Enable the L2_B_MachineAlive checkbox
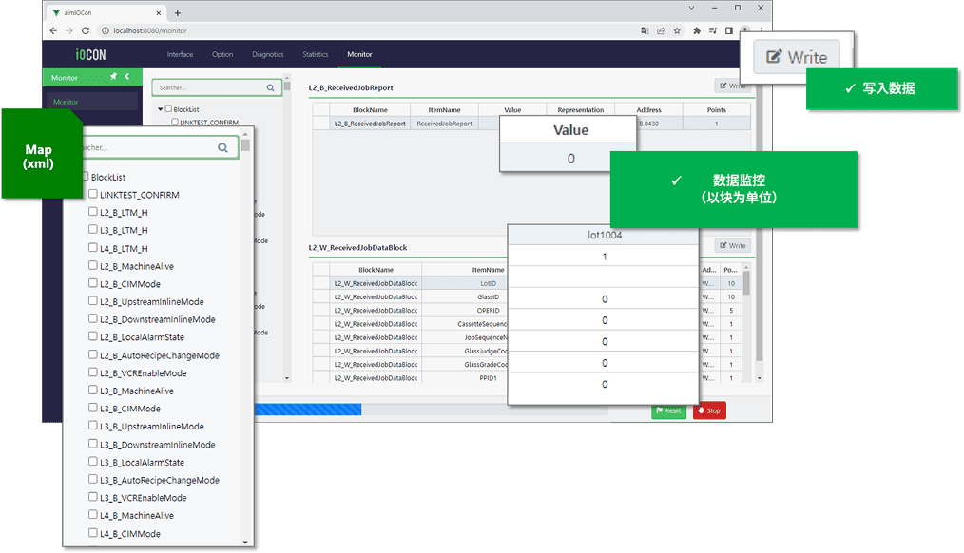964x553 pixels. pyautogui.click(x=93, y=266)
